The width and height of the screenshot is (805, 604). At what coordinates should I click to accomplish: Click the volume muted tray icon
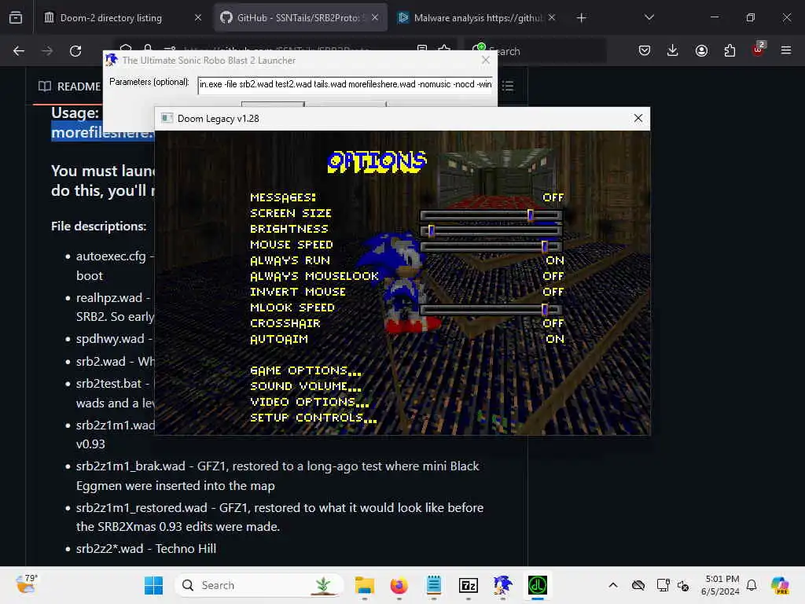(683, 585)
